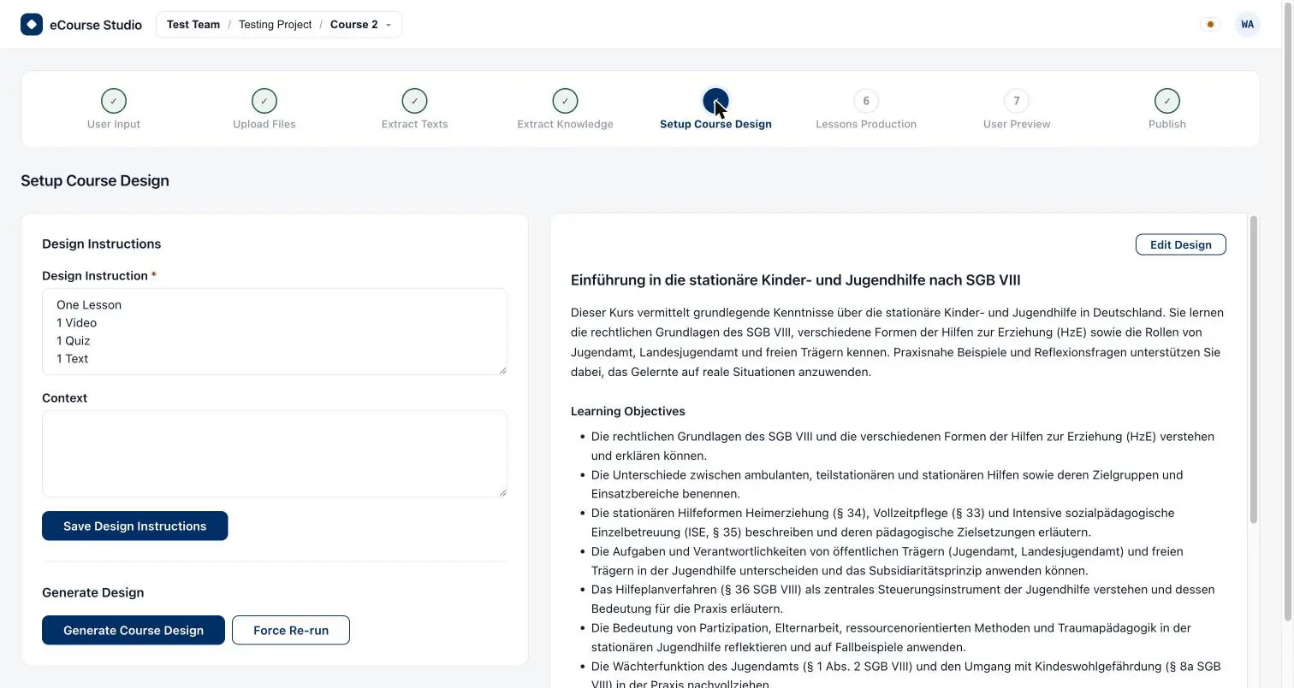Open step 7 User Preview circle
Viewport: 1294px width, 688px height.
(1017, 101)
